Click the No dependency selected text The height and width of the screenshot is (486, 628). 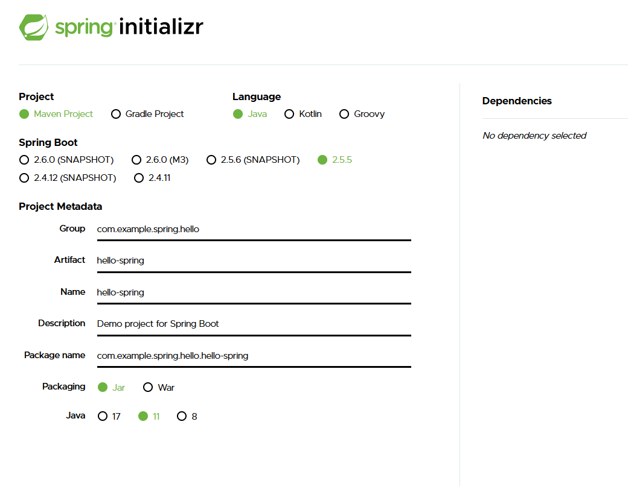click(x=534, y=136)
